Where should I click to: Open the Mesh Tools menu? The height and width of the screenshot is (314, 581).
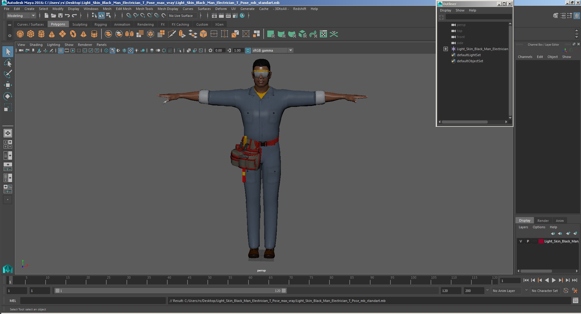click(x=144, y=9)
